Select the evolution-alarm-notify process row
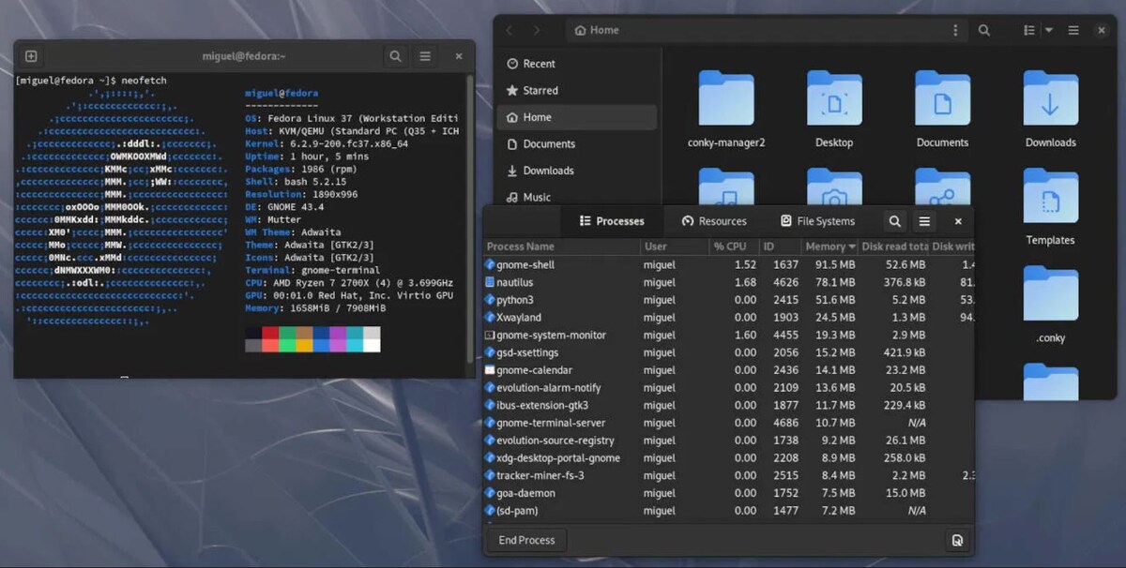The height and width of the screenshot is (568, 1126). [729, 388]
